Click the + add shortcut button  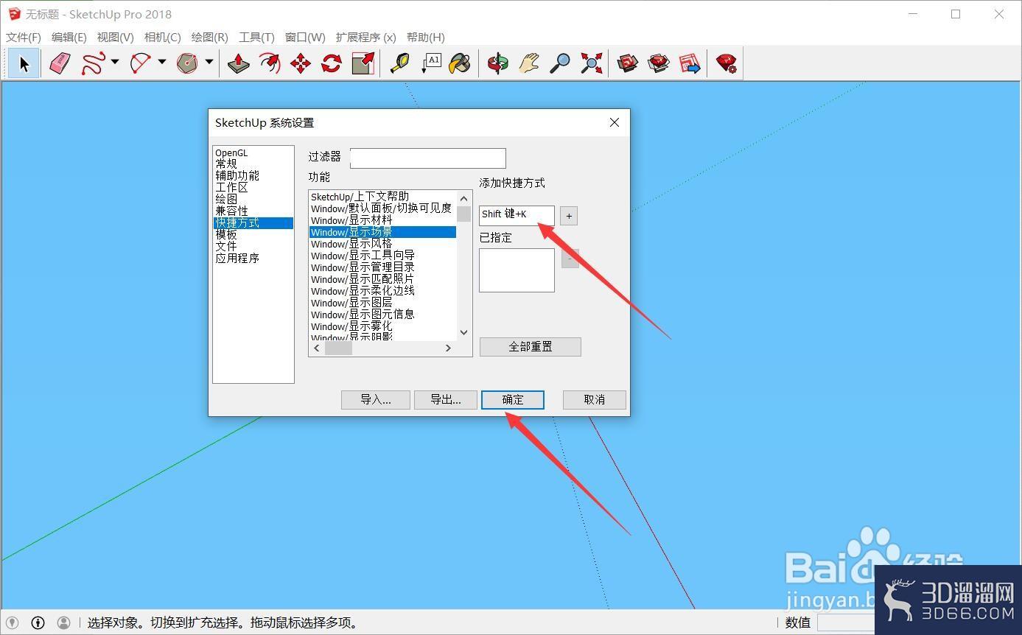(569, 216)
